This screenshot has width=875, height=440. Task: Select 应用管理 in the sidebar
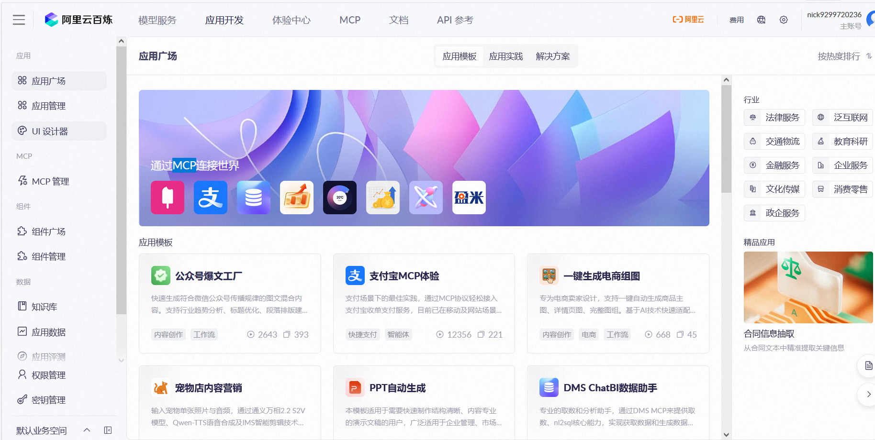(59, 106)
